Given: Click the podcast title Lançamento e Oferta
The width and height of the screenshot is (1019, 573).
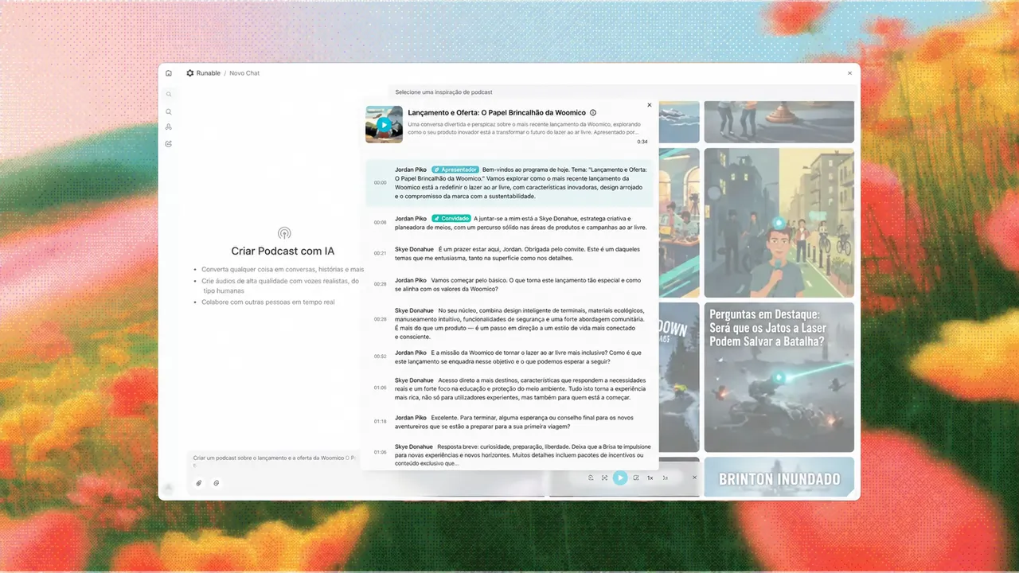Looking at the screenshot, I should [497, 113].
